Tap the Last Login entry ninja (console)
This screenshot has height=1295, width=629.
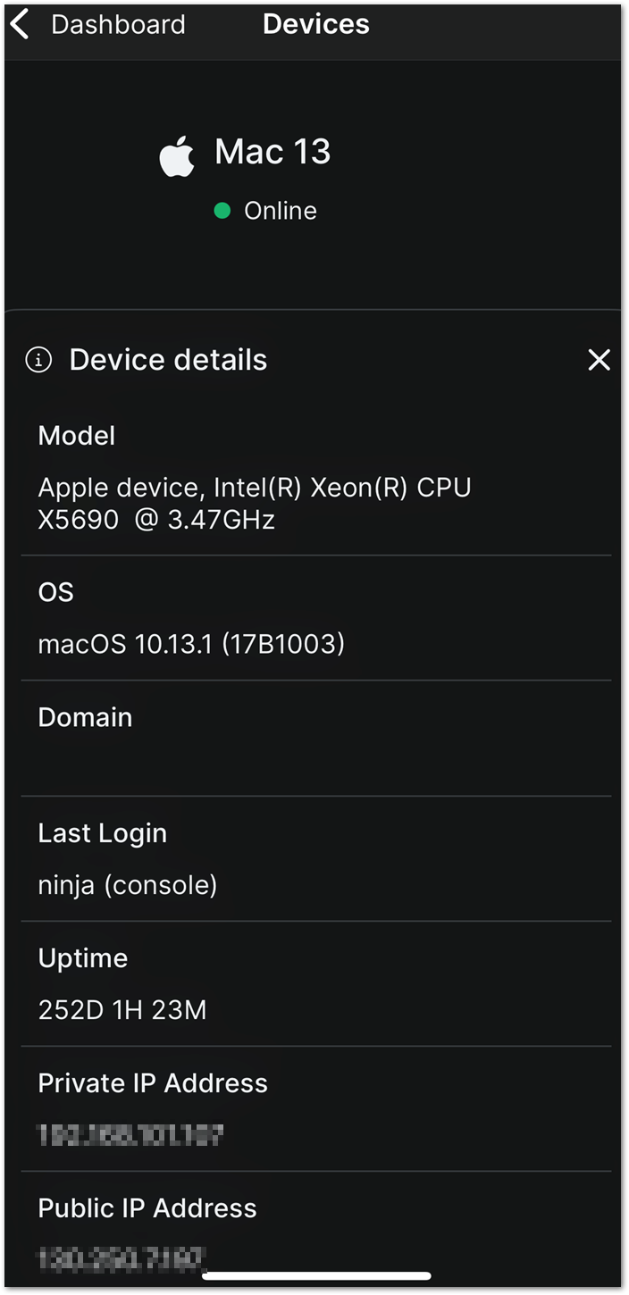pyautogui.click(x=129, y=885)
